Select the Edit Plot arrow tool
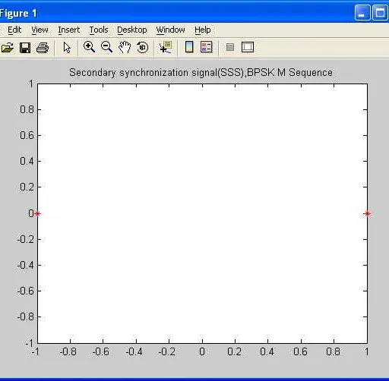 67,48
